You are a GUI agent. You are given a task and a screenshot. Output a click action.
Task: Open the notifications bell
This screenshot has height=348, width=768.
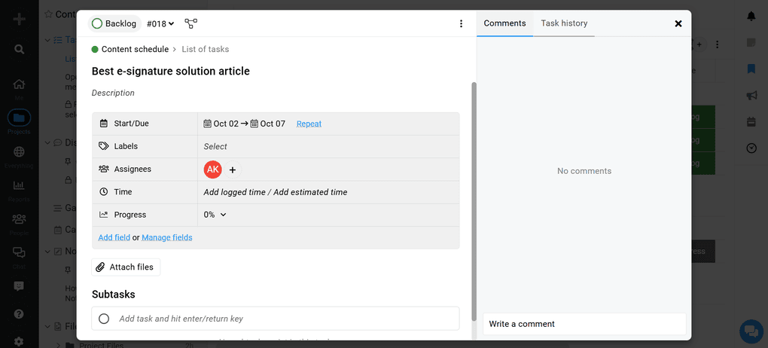point(751,17)
